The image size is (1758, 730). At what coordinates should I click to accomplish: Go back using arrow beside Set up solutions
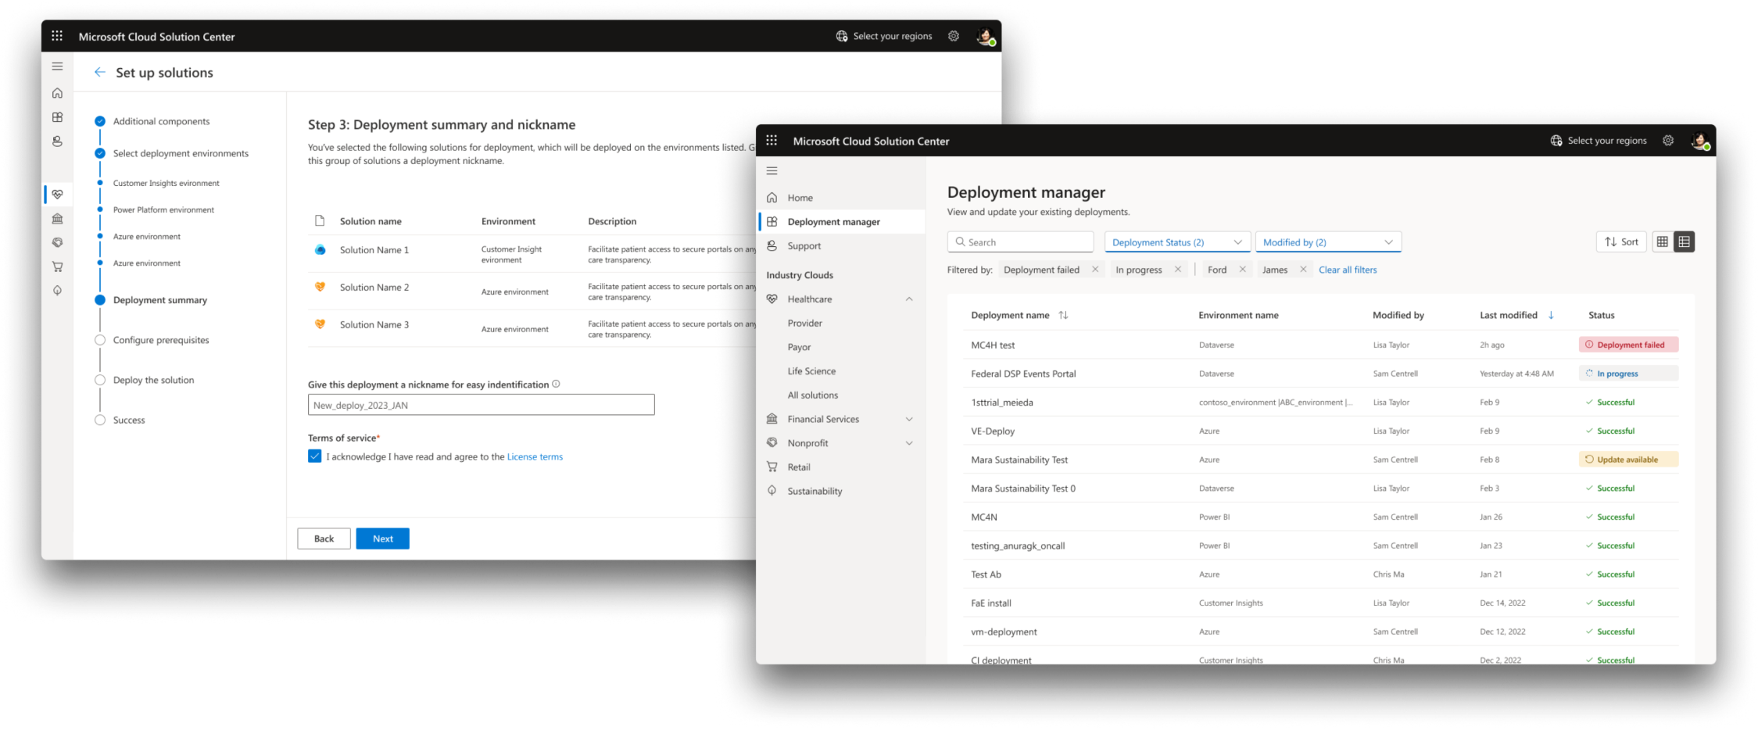(x=99, y=72)
